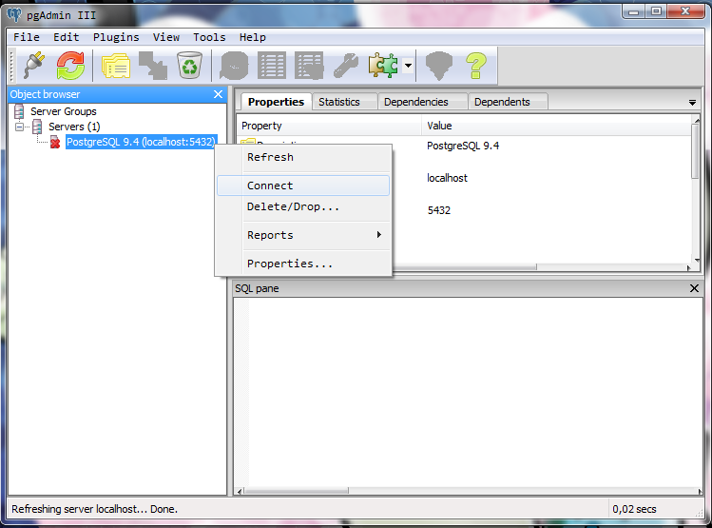Switch to the Dependencies tab
Viewport: 712px width, 528px height.
coord(423,102)
